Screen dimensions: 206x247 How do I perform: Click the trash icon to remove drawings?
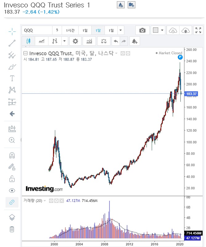click(x=12, y=229)
